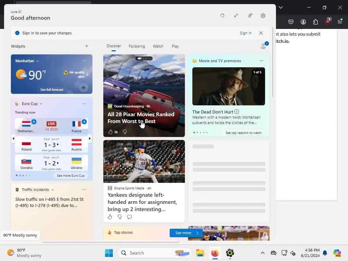View Slovakia vs Ukraine game stats
348x261 pixels.
51,169
